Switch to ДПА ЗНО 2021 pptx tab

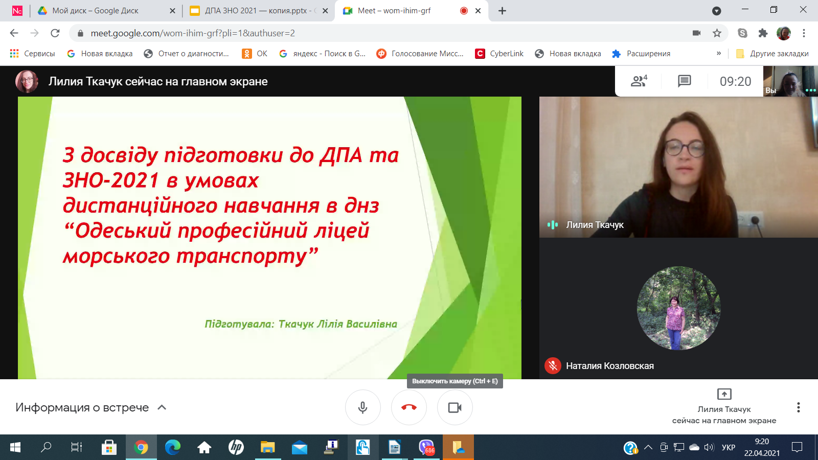pyautogui.click(x=256, y=11)
